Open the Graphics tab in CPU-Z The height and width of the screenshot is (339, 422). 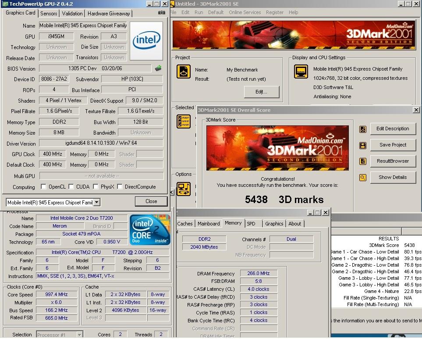click(x=274, y=224)
